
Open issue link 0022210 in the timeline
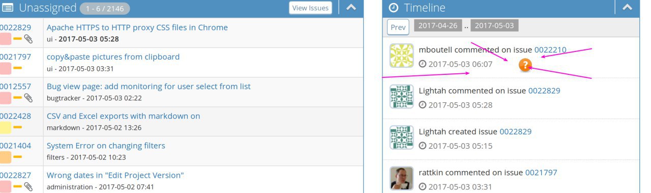tap(550, 50)
